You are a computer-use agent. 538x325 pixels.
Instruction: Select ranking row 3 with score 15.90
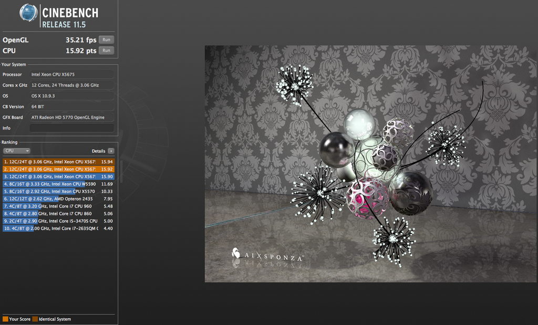58,176
